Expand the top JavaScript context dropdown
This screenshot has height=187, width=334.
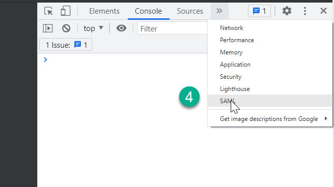pos(93,28)
